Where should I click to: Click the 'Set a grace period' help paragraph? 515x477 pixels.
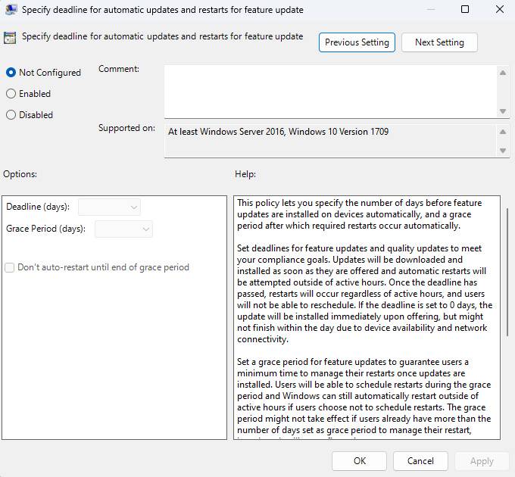[364, 396]
